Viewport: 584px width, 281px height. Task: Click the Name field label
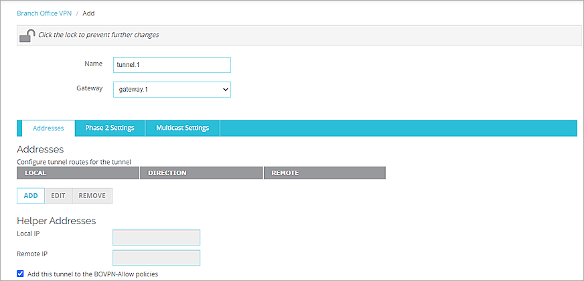[93, 64]
